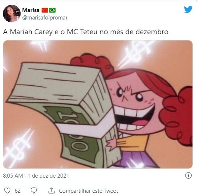Click the like count 62
The image size is (198, 196).
(x=18, y=191)
